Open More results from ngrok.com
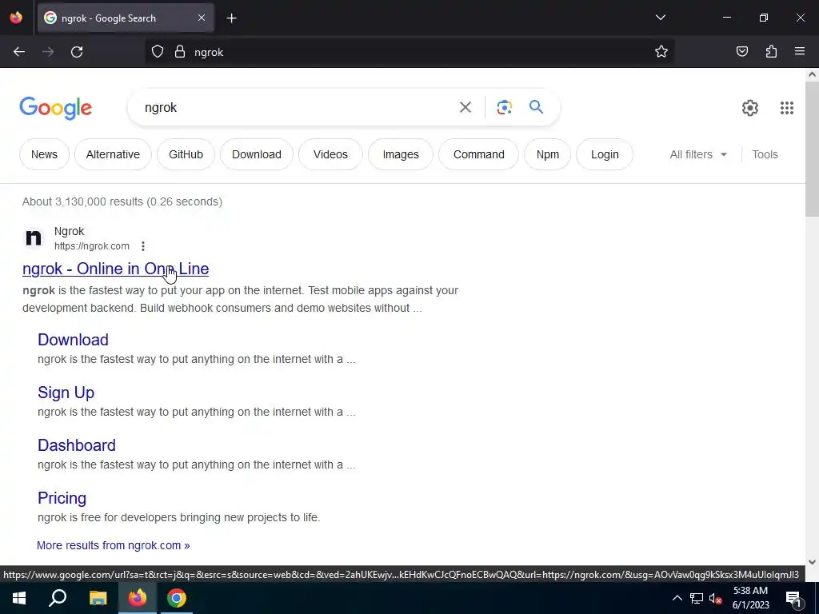Screen dimensions: 819x614 point(114,545)
